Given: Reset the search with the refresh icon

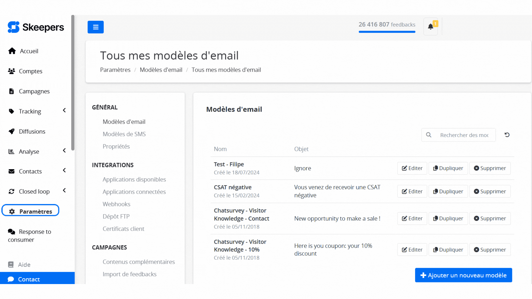Looking at the screenshot, I should click(x=507, y=135).
